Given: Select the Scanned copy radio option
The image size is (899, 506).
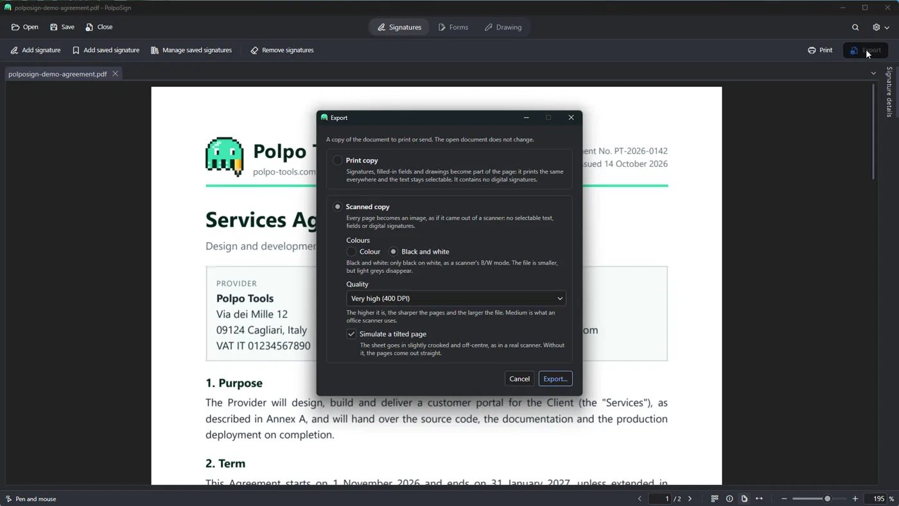Looking at the screenshot, I should pyautogui.click(x=338, y=207).
